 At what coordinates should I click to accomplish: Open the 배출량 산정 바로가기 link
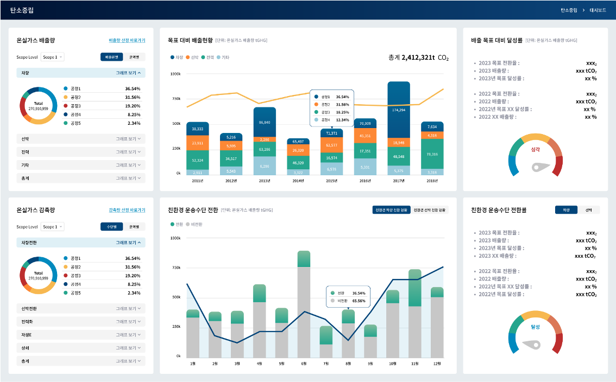[127, 40]
